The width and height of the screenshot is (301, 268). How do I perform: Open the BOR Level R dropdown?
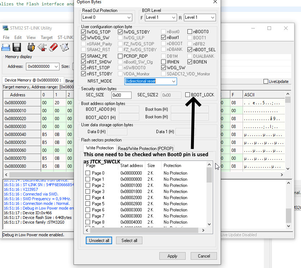(x=200, y=17)
